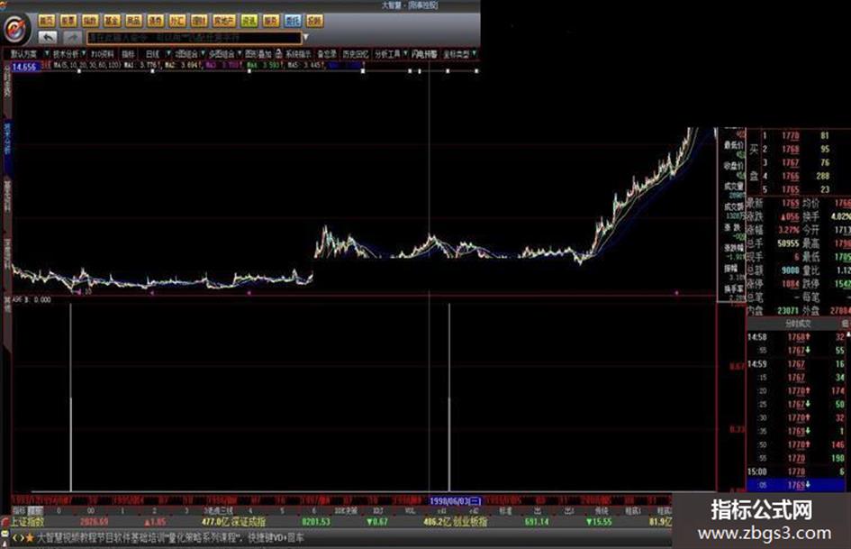This screenshot has width=851, height=549.
Task: Click buy level 4 row with 288
Action: point(798,176)
